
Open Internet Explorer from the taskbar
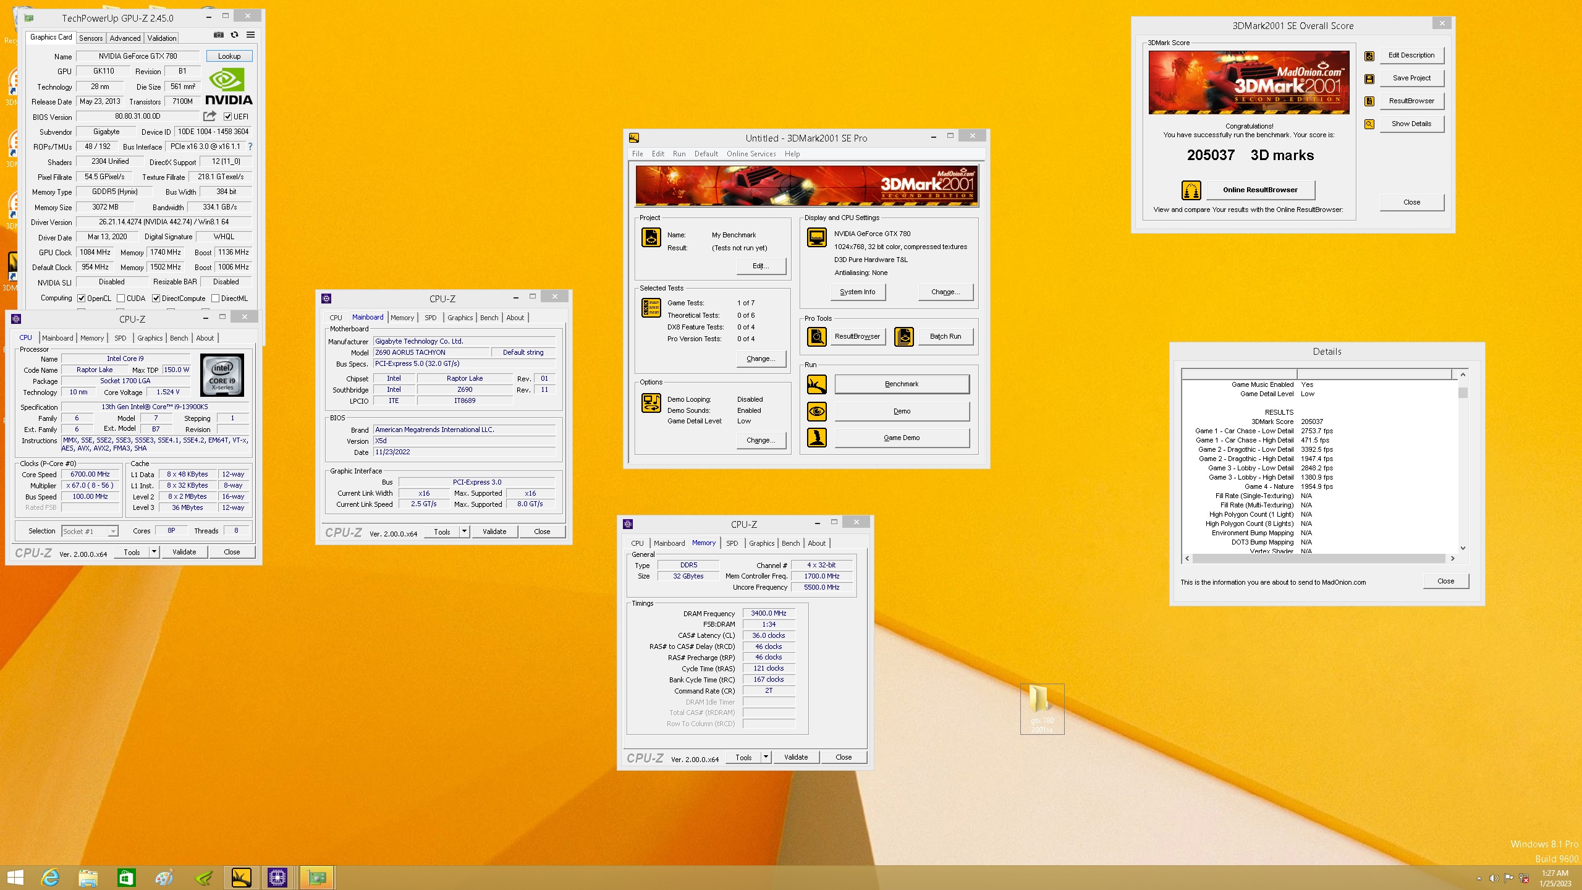click(x=50, y=877)
